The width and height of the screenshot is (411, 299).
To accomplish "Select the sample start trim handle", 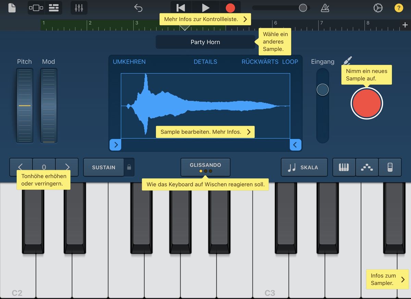I will click(116, 145).
